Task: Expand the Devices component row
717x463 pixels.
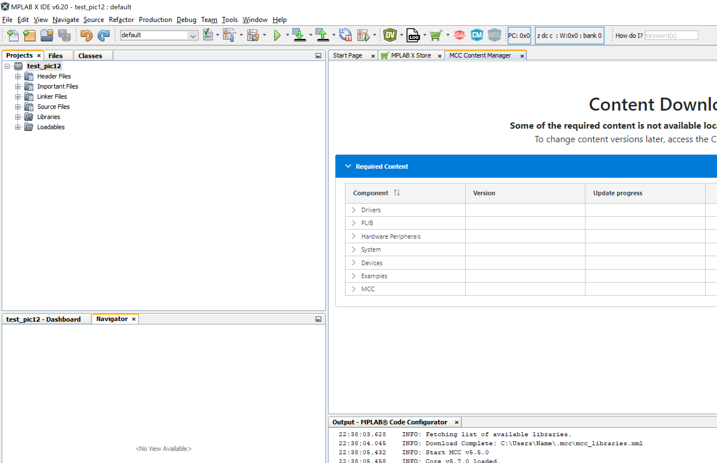Action: 354,263
